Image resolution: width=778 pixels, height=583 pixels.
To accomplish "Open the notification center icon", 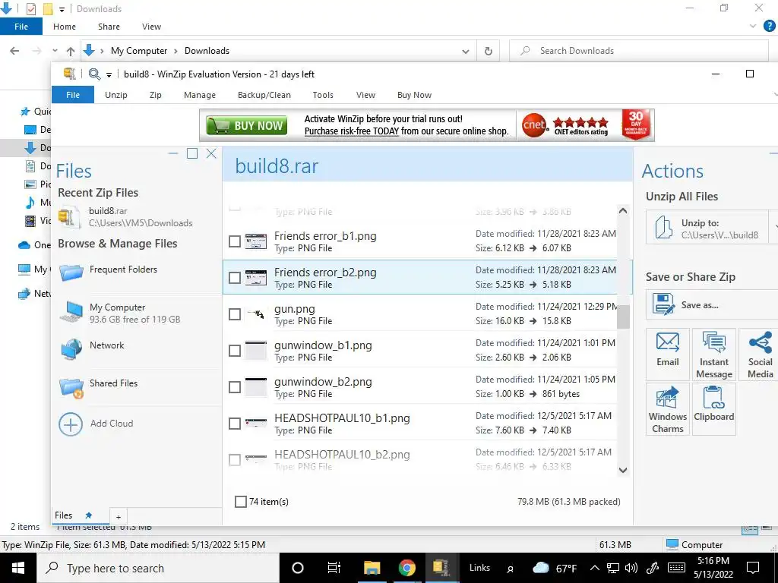I will click(x=753, y=568).
